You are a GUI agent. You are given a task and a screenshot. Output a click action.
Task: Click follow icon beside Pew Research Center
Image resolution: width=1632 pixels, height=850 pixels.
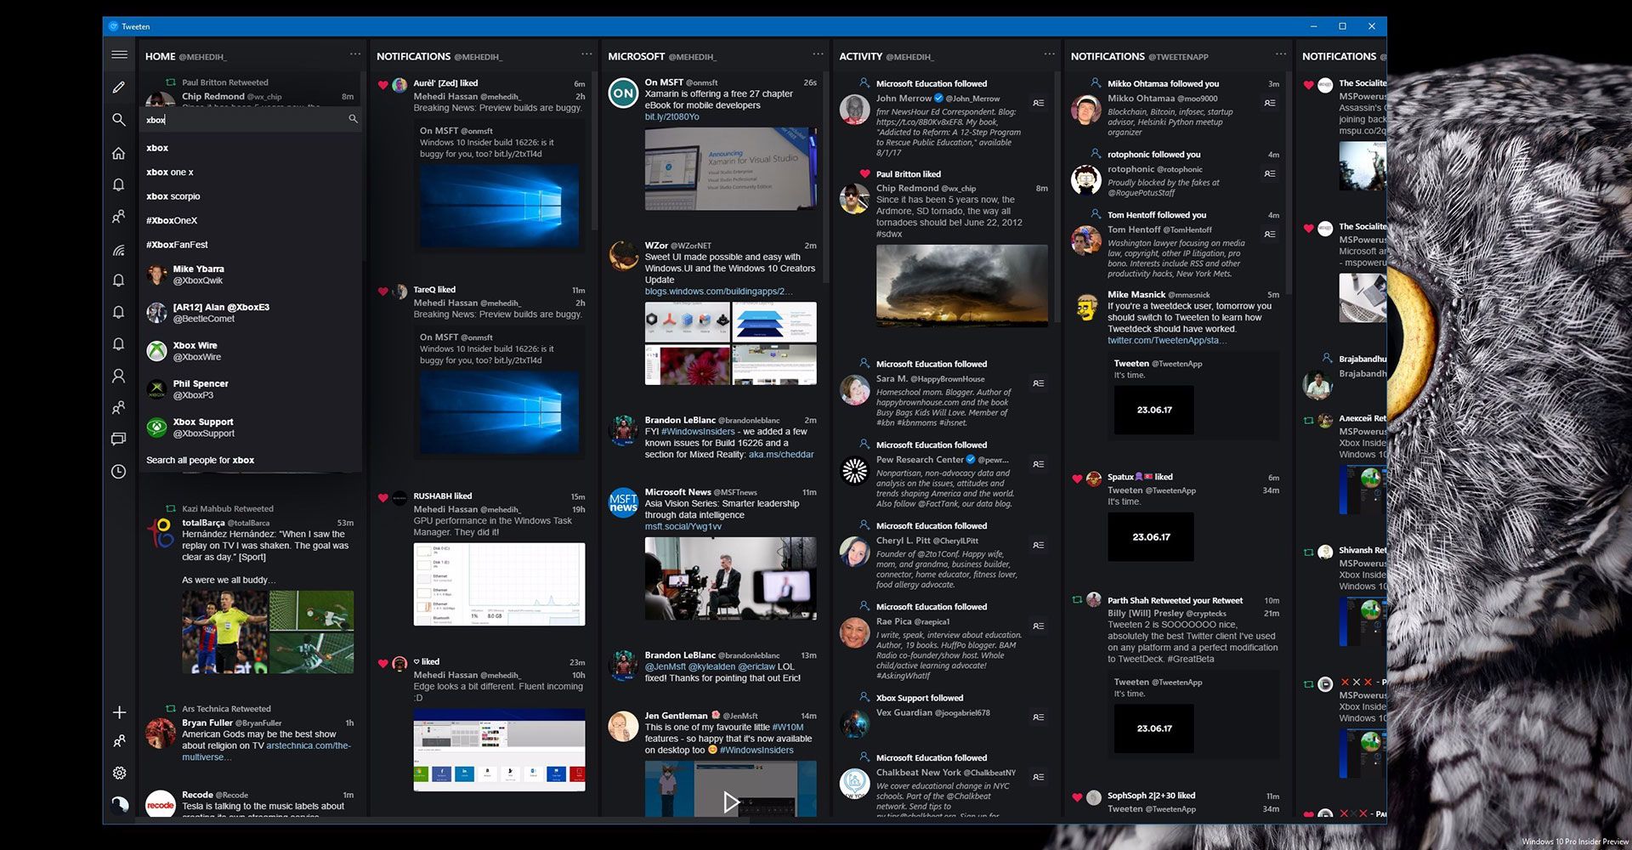tap(1038, 464)
